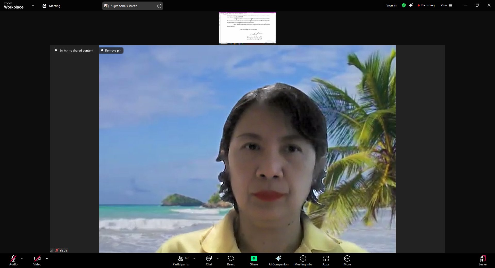Turn on camera with Video button
The width and height of the screenshot is (495, 268).
click(37, 260)
